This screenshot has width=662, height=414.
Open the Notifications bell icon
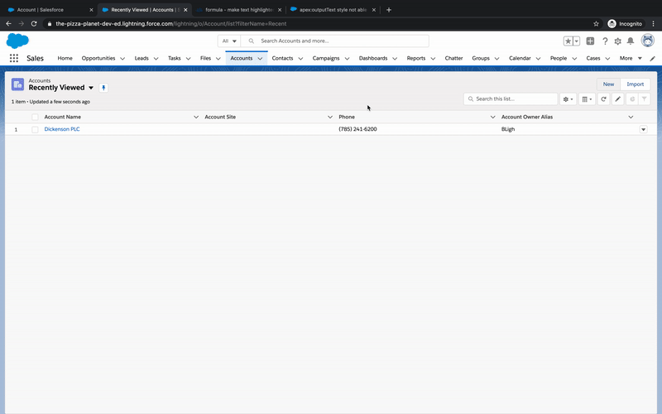(631, 41)
